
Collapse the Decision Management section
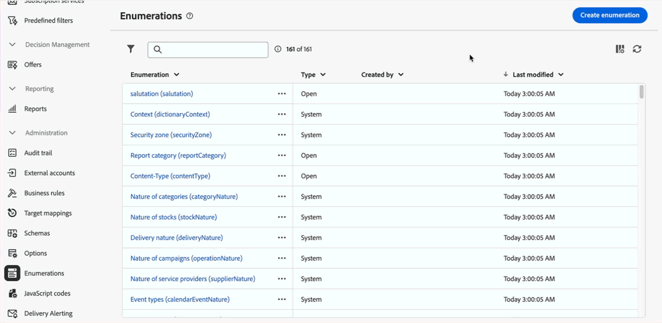click(13, 45)
